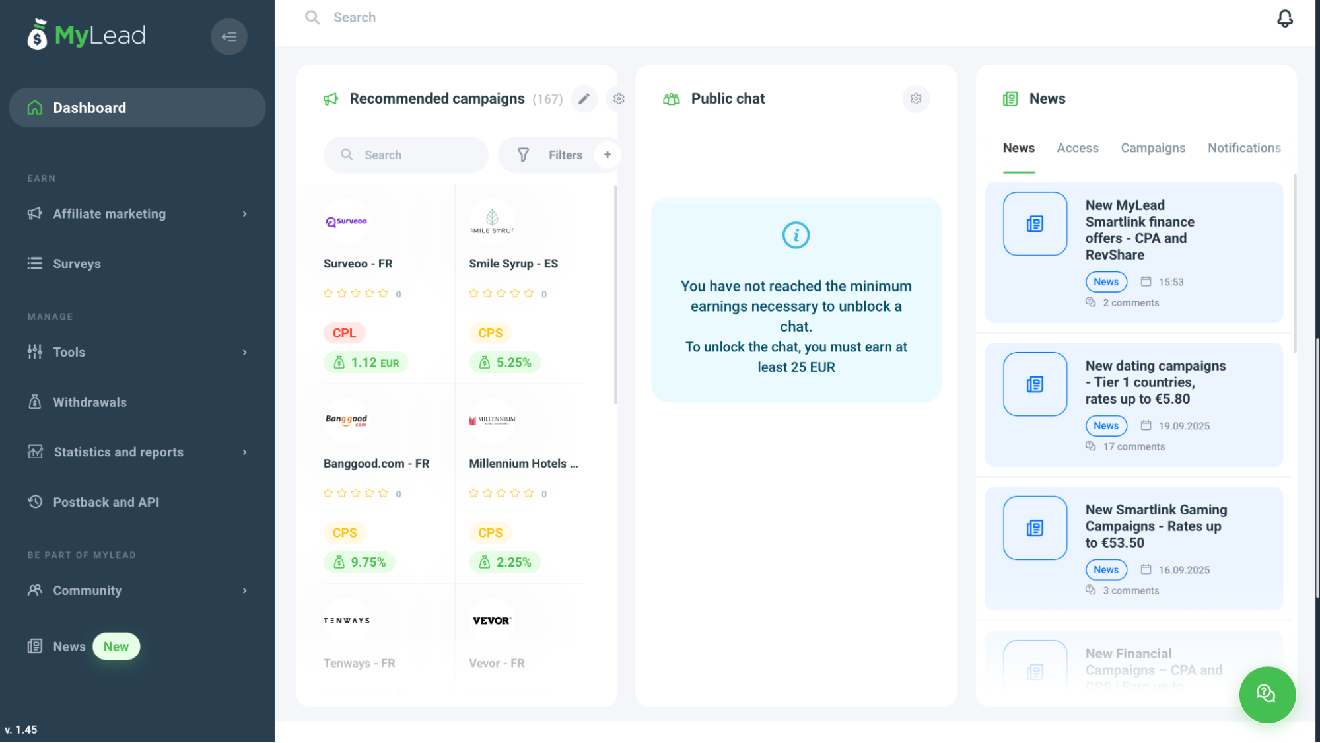Expand Statistics and reports menu
1320x743 pixels.
137,452
